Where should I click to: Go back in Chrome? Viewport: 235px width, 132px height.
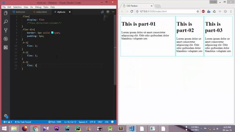122,11
